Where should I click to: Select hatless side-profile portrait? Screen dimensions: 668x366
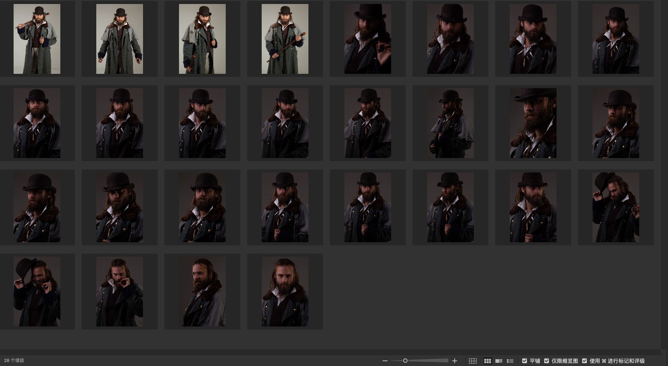pos(202,292)
